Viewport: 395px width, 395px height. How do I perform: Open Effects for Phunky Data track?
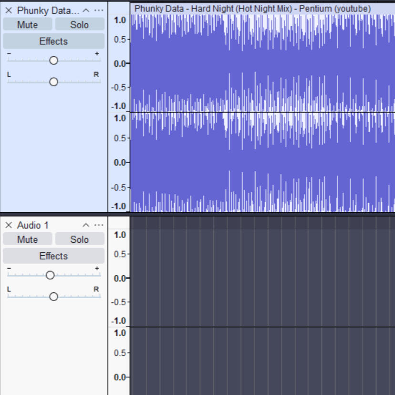53,42
